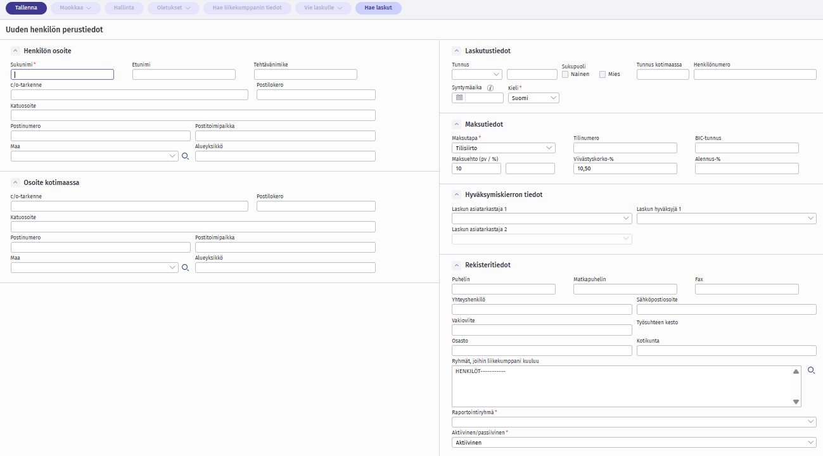Click the search icon beside Osoite kotimaassa Maa

click(186, 268)
